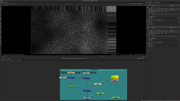This screenshot has height=101, width=180.
Task: Click the gamma value field in the lower panel
Action: (x=153, y=46)
